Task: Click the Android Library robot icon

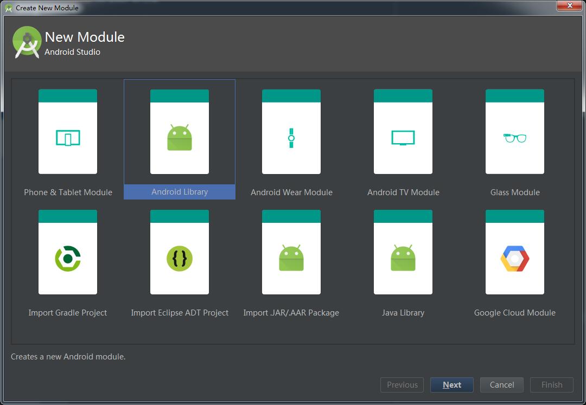Action: tap(180, 138)
